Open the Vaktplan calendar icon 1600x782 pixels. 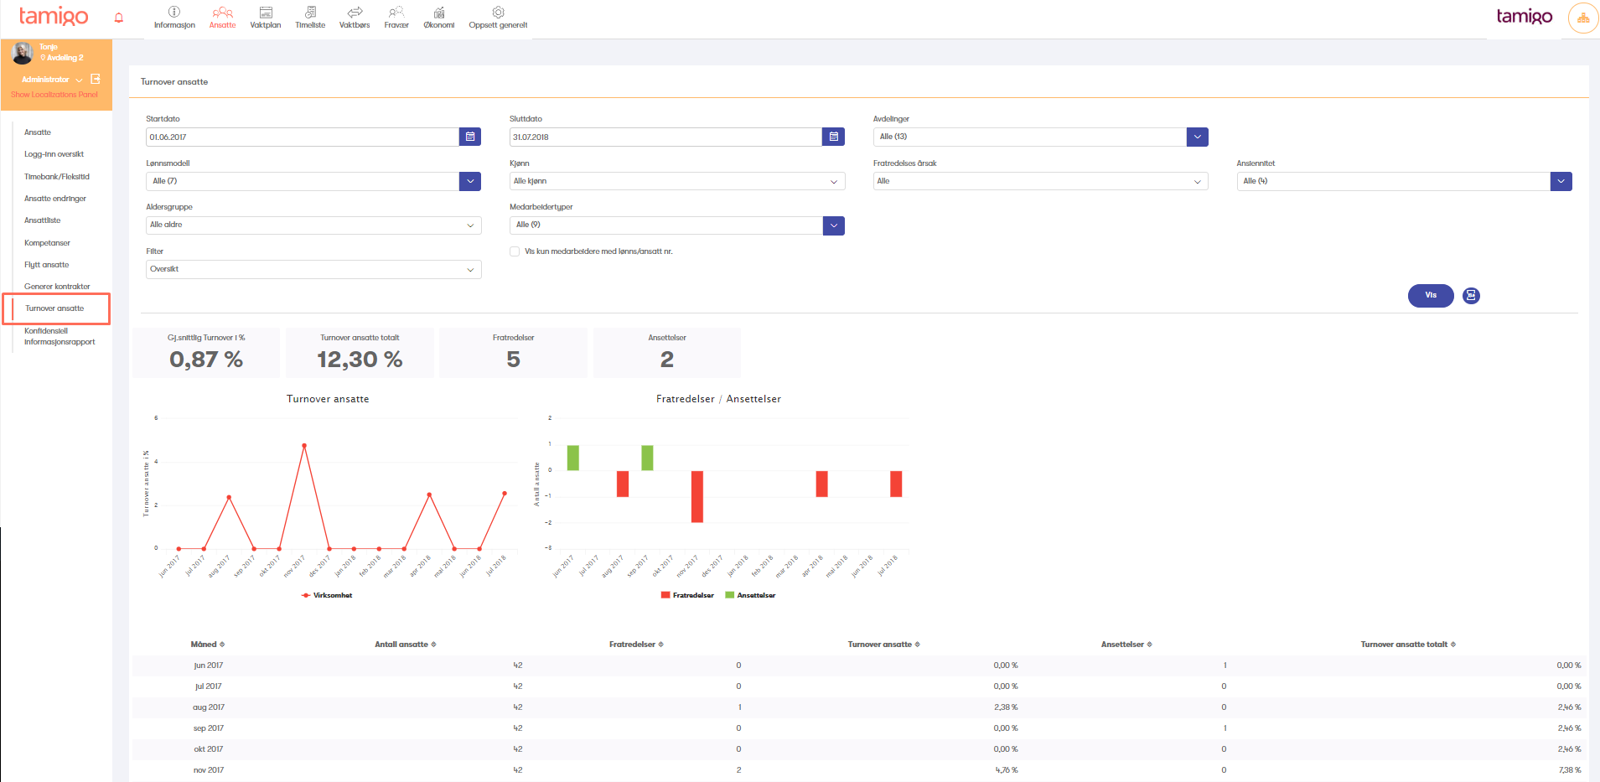tap(266, 12)
